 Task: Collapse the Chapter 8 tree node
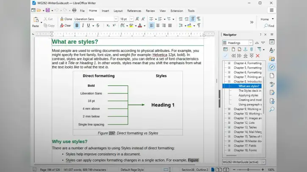pyautogui.click(x=229, y=82)
